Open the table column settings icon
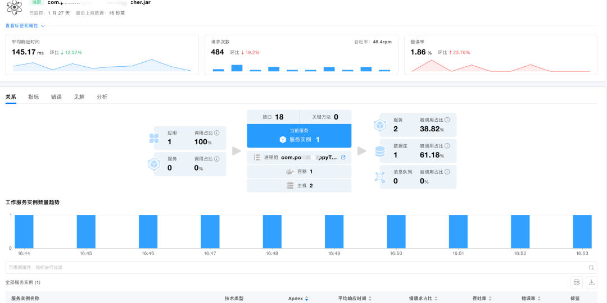 tap(576, 282)
